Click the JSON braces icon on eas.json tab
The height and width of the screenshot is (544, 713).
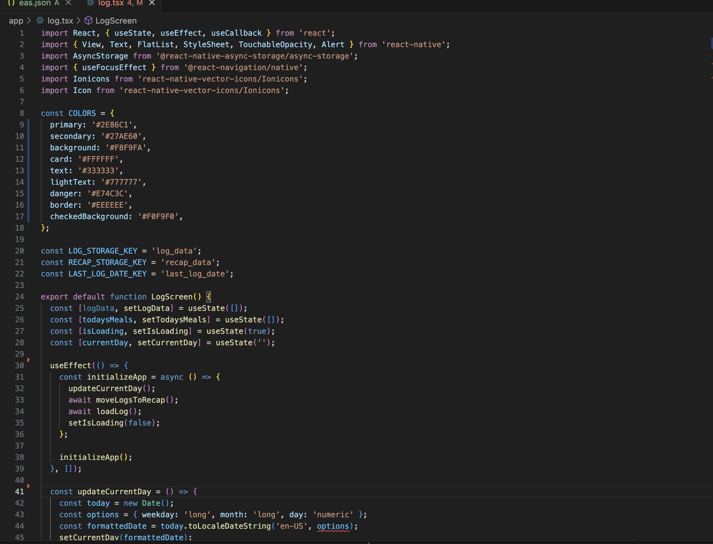(11, 3)
